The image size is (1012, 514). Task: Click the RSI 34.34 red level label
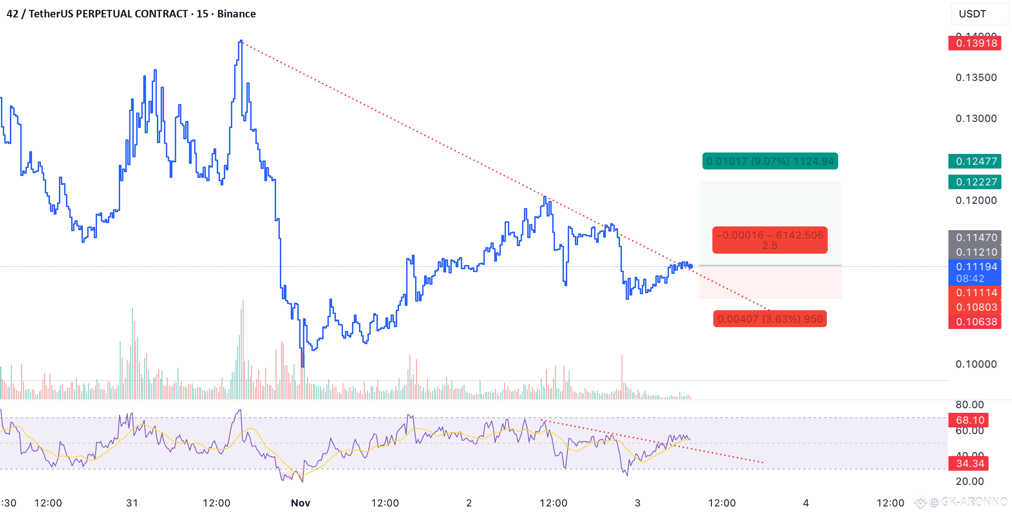[x=970, y=464]
